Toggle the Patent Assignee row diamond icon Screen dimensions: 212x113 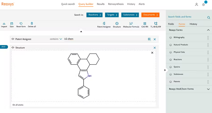click(13, 39)
